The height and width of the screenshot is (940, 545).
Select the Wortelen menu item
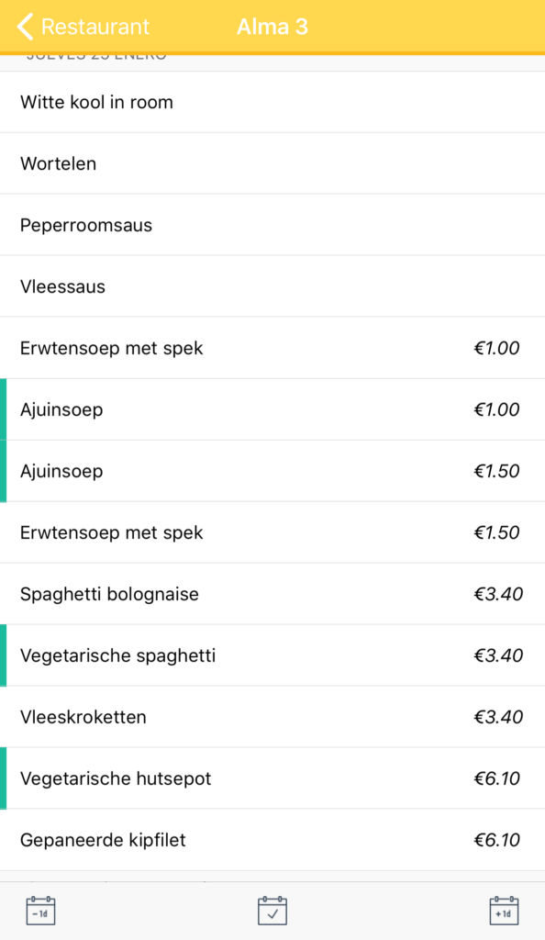[272, 163]
